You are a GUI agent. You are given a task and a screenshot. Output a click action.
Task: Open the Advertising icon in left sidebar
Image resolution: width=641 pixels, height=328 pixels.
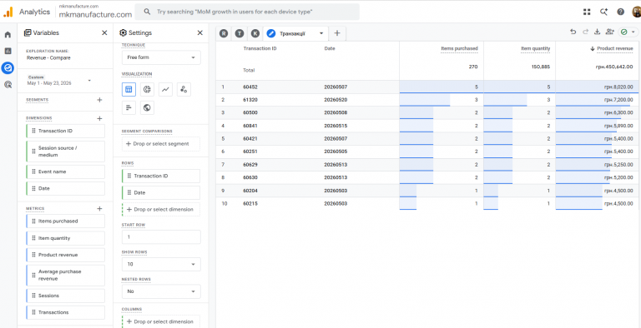8,85
